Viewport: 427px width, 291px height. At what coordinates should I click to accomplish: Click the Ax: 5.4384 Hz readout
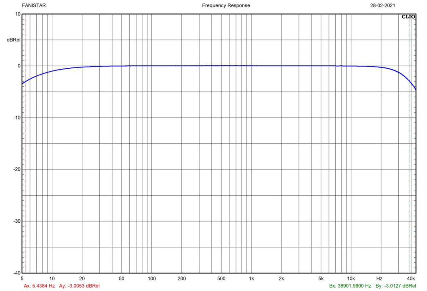coord(39,286)
